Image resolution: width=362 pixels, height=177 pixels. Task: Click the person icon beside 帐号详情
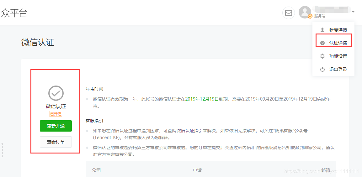point(322,30)
